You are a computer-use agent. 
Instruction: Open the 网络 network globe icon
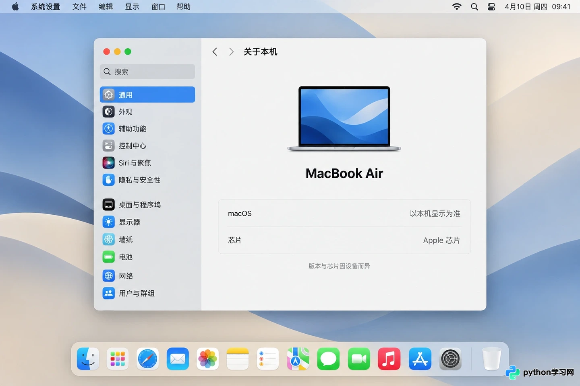(x=109, y=276)
